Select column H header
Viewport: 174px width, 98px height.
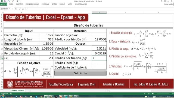pyautogui.click(x=125, y=13)
